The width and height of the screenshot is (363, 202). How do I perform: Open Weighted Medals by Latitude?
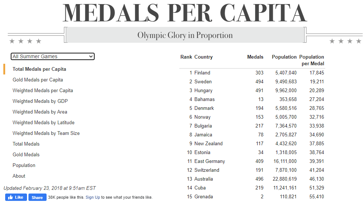[43, 122]
